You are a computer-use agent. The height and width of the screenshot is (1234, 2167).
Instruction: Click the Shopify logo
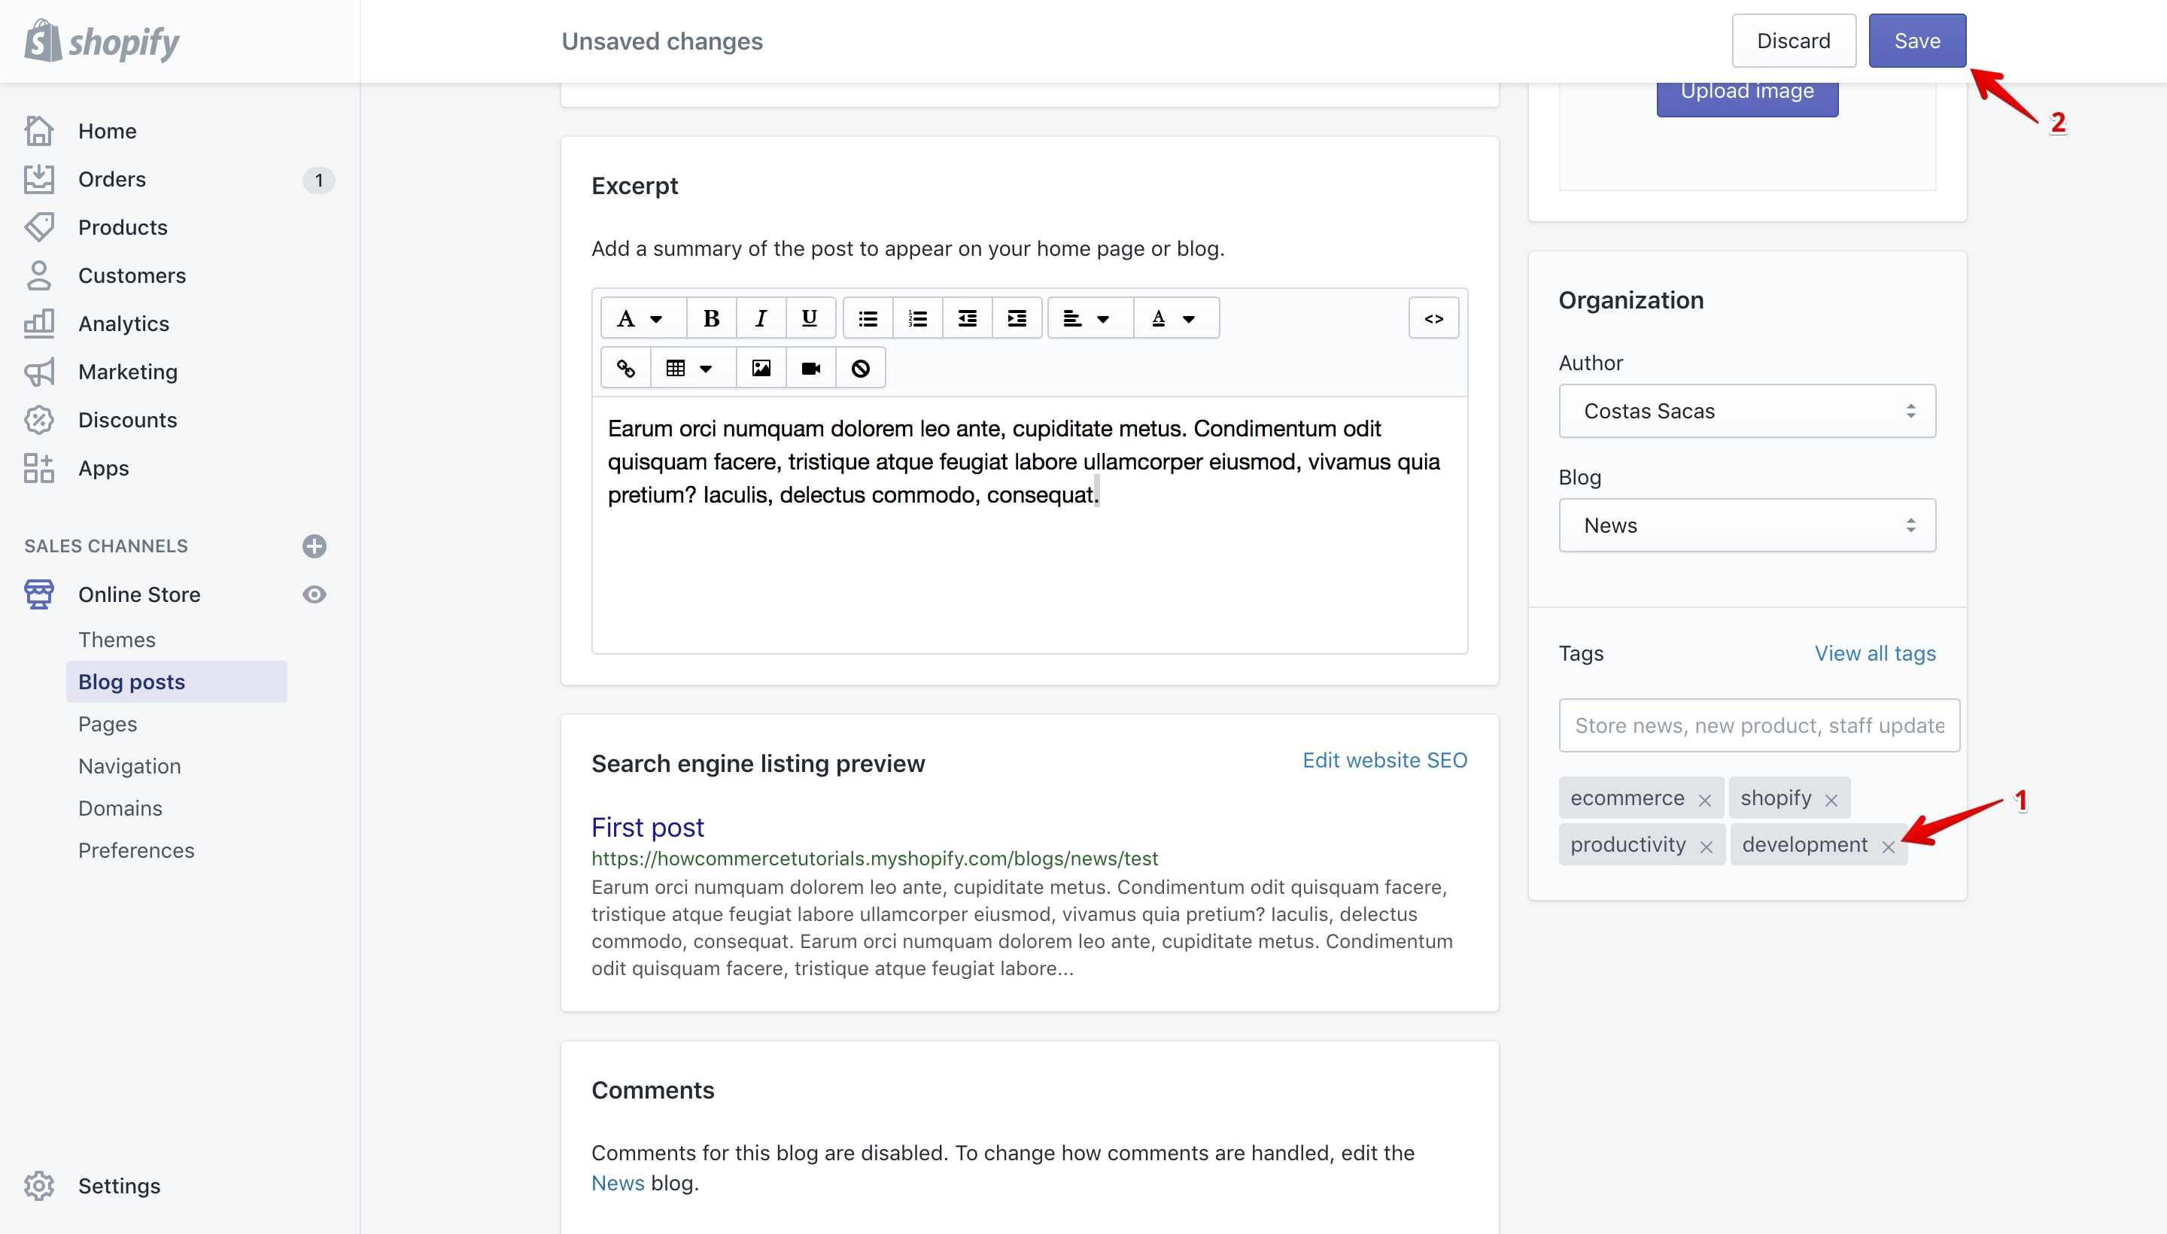pyautogui.click(x=102, y=41)
